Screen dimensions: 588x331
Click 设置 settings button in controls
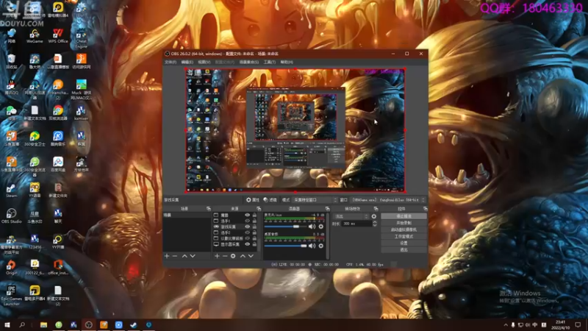coord(404,243)
